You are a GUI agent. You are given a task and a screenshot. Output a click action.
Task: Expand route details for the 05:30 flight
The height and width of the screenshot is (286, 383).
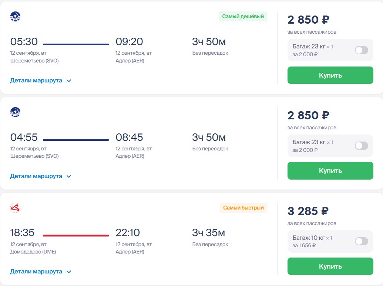(x=36, y=81)
